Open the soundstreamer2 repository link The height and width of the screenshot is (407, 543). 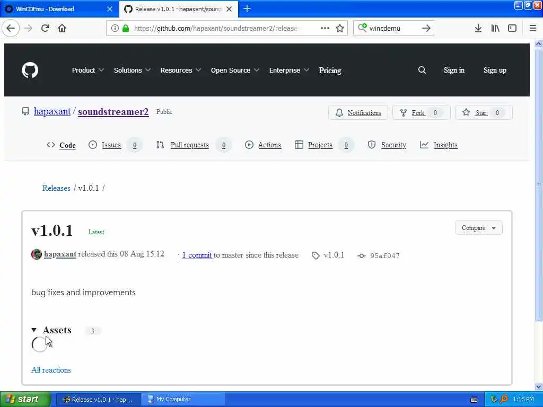[113, 112]
